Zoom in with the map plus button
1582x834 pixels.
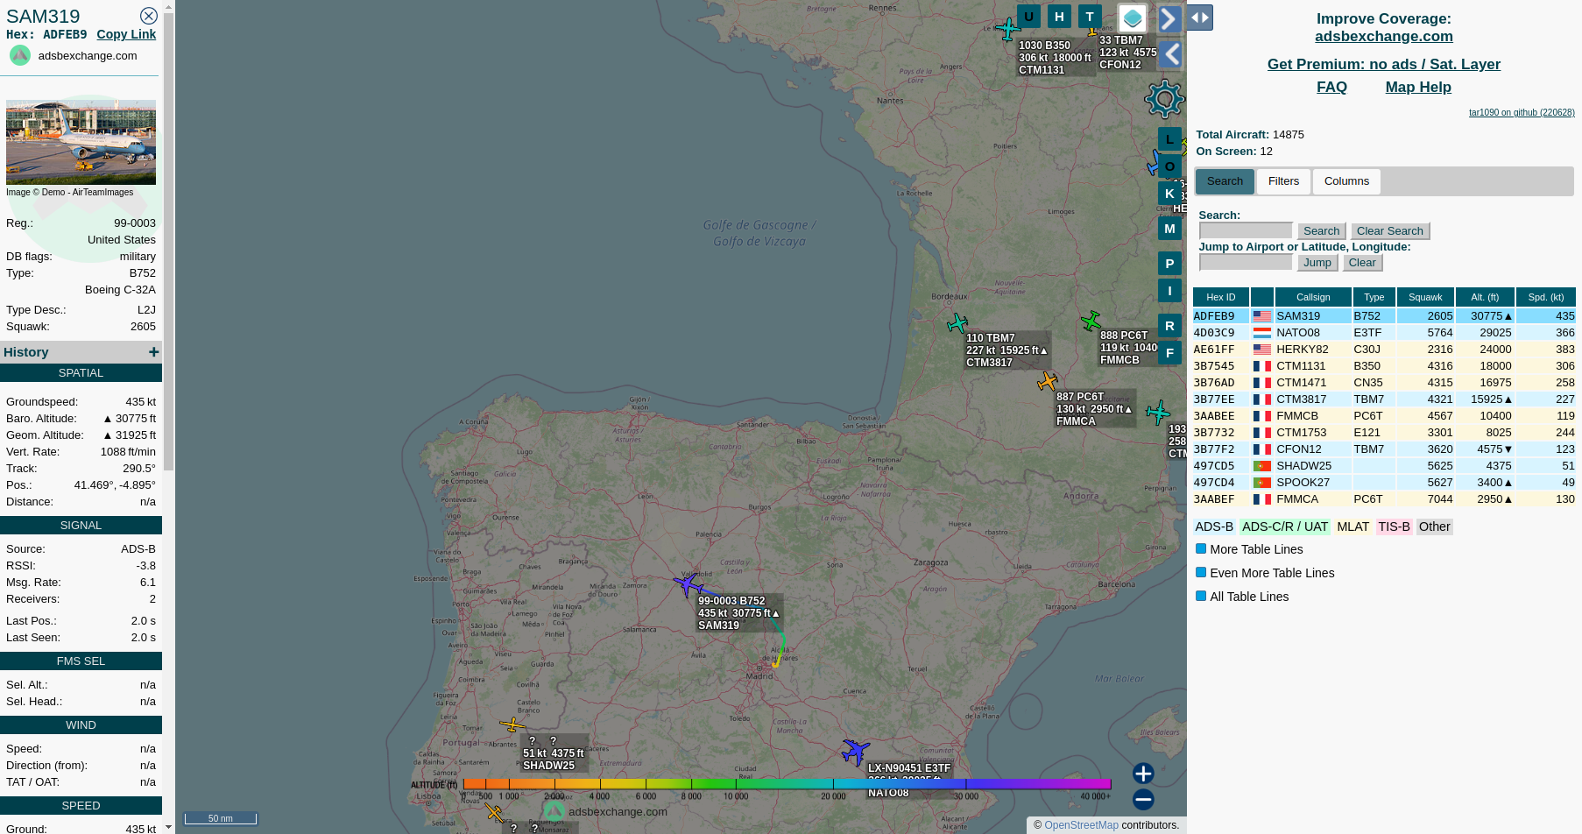click(1143, 774)
